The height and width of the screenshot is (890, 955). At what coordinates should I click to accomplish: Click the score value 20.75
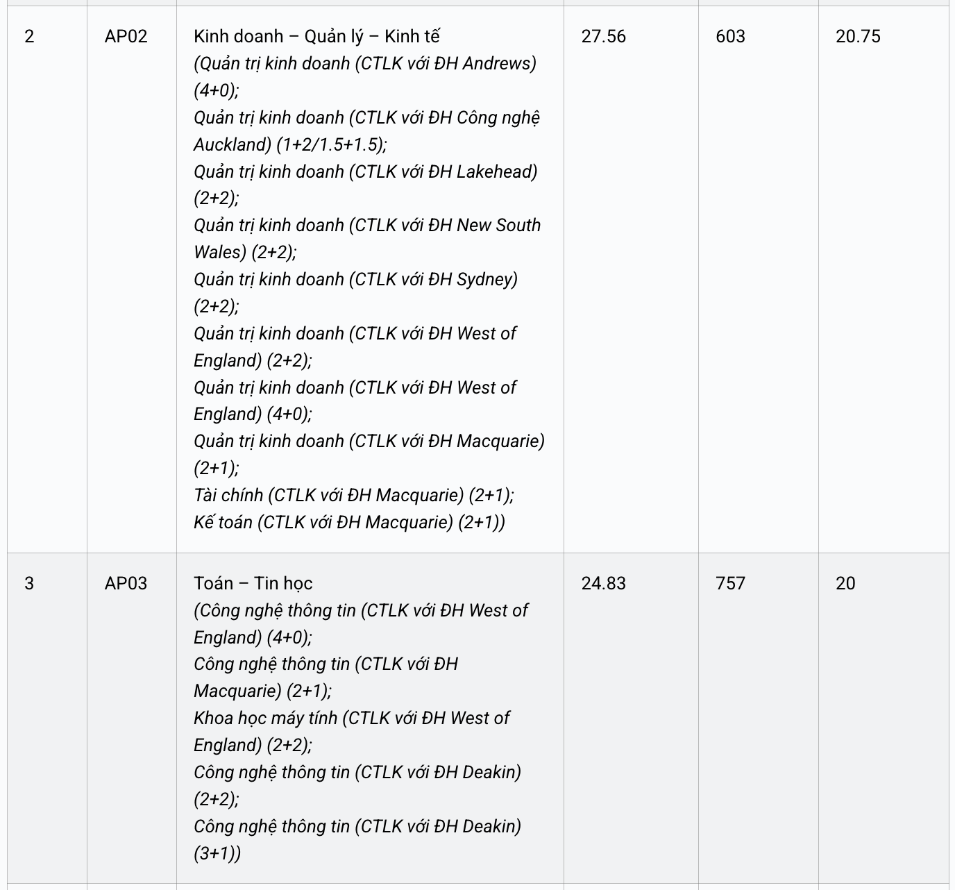coord(858,36)
